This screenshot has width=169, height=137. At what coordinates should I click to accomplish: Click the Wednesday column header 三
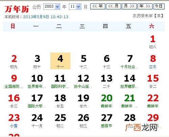pos(82,26)
